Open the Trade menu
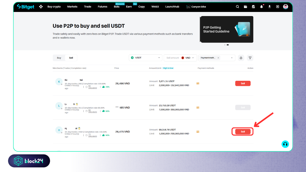The height and width of the screenshot is (172, 306). [x=87, y=7]
